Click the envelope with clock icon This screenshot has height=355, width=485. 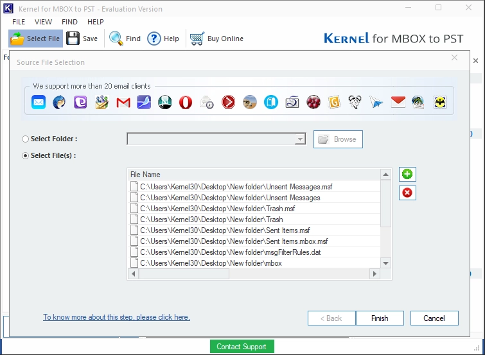tap(207, 102)
